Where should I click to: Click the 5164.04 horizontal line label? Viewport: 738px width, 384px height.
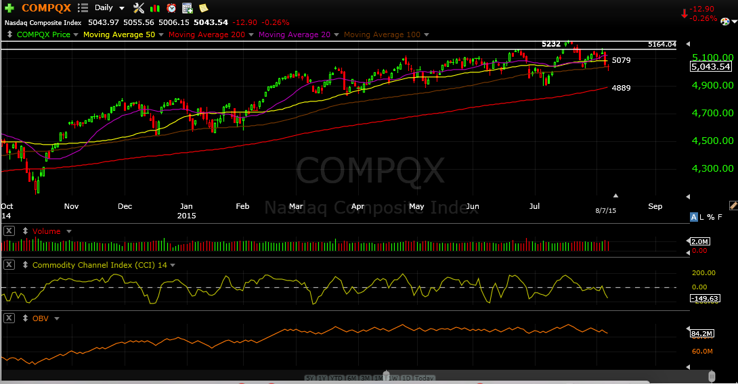661,44
